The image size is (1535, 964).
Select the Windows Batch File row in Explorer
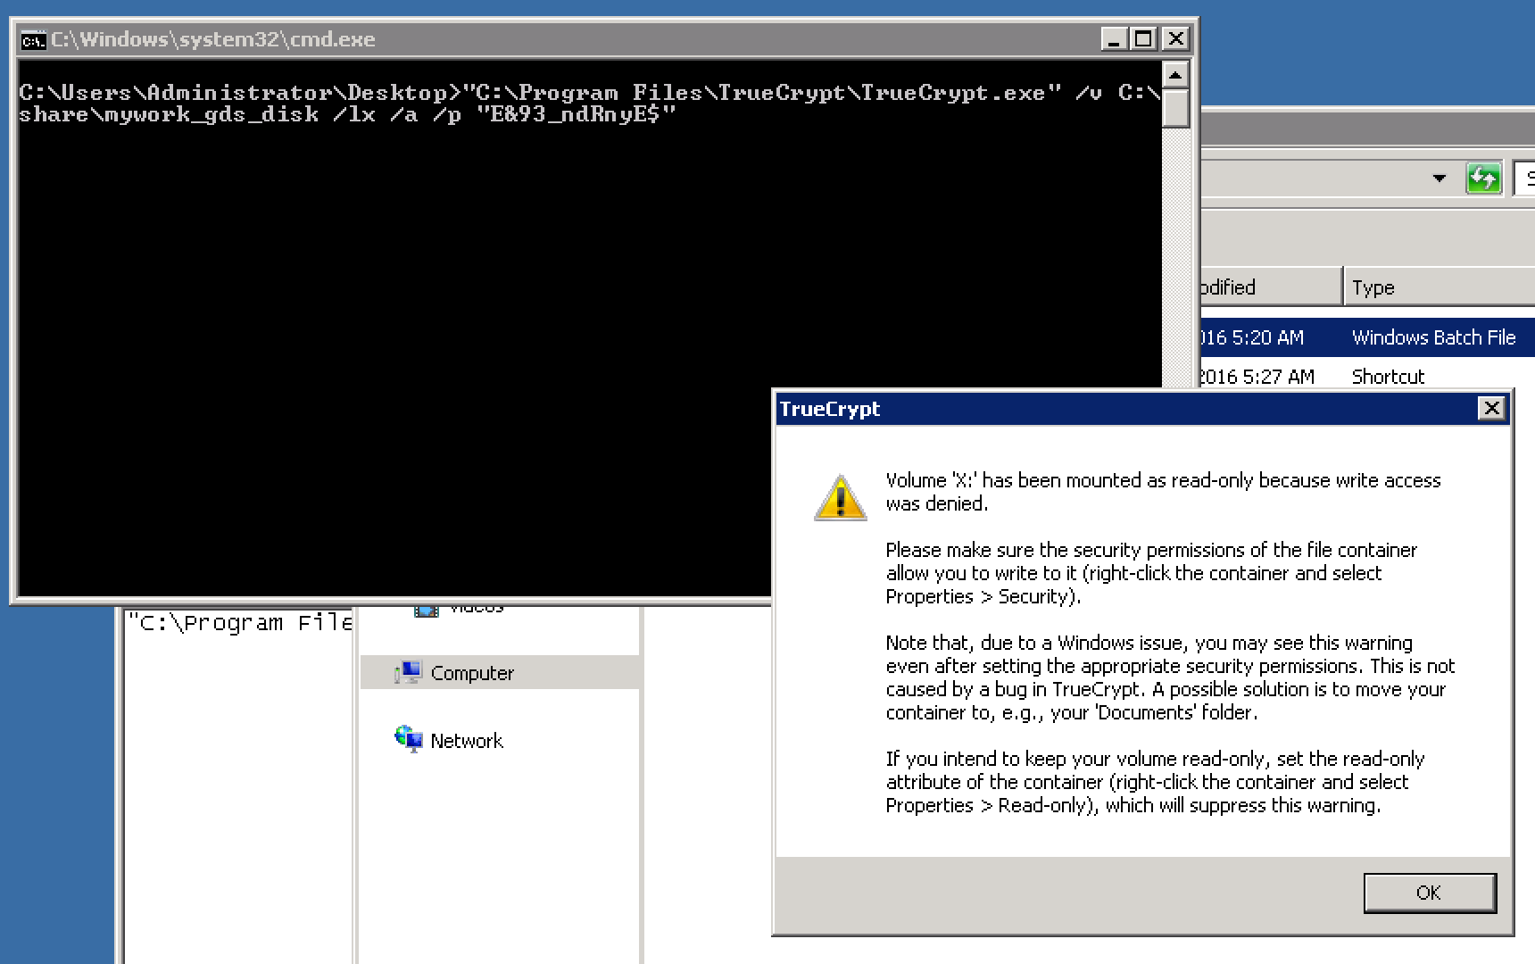coord(1367,337)
